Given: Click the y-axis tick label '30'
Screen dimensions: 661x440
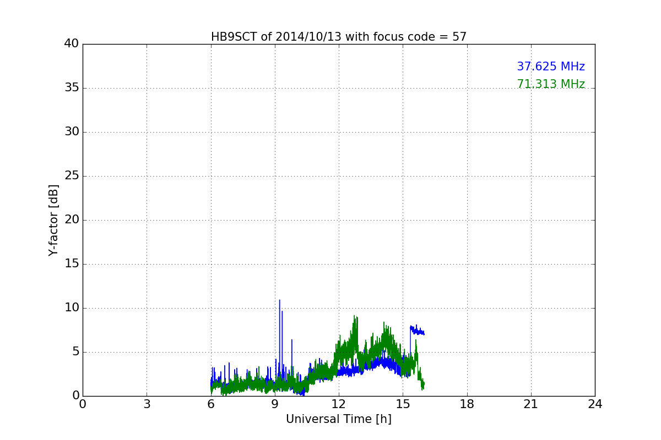Looking at the screenshot, I should point(72,132).
